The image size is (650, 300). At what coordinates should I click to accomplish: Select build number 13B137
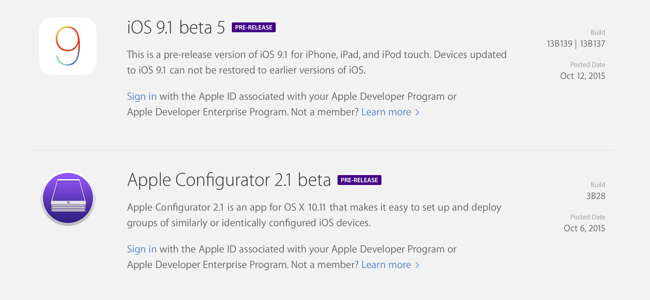592,44
